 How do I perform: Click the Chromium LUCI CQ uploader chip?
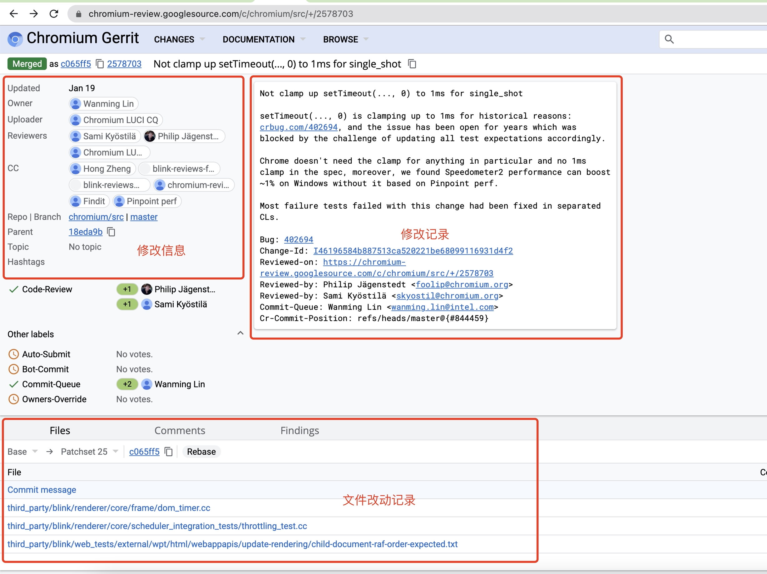coord(116,120)
